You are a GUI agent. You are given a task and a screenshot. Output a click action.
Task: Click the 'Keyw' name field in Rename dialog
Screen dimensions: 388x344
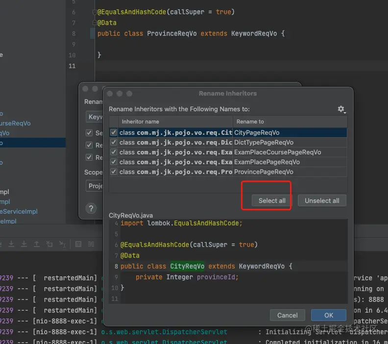pyautogui.click(x=94, y=117)
